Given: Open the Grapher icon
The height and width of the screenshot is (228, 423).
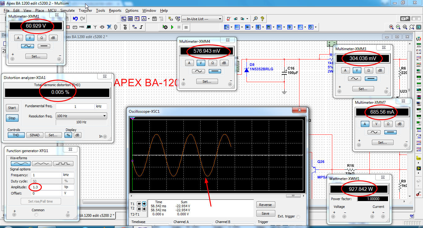Looking at the screenshot, I should [144, 19].
